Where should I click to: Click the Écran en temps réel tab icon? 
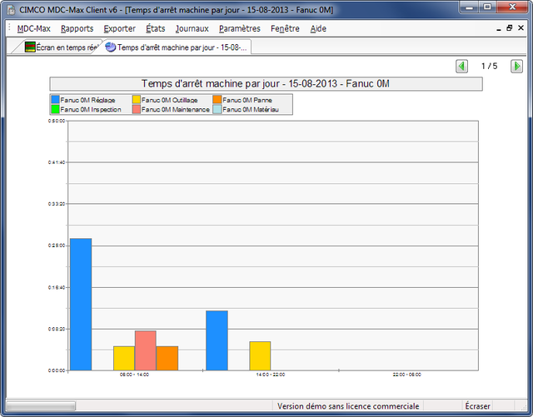[30, 47]
